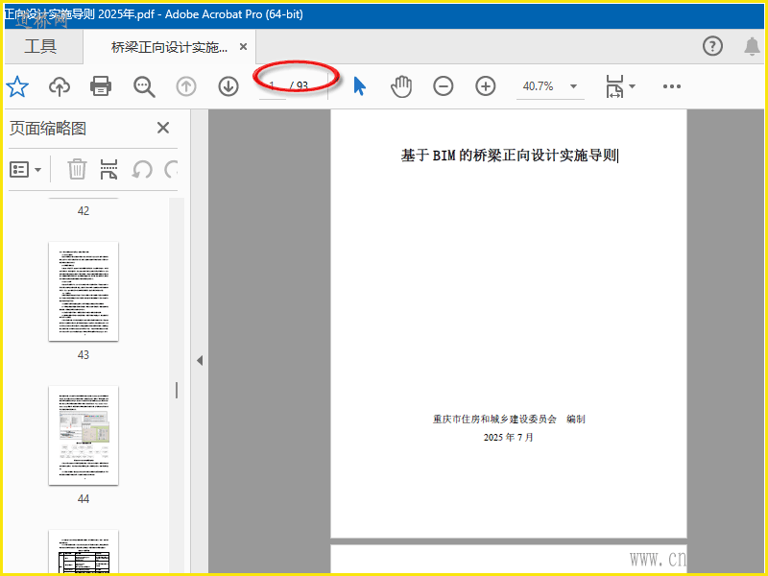Click the current page number field
This screenshot has width=768, height=576.
[x=273, y=86]
